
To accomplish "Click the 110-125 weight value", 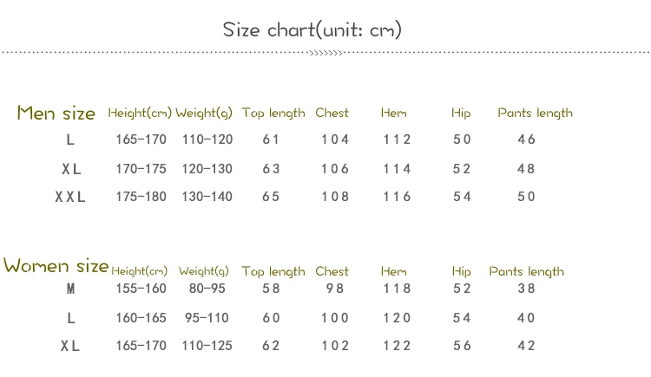I will coord(207,346).
